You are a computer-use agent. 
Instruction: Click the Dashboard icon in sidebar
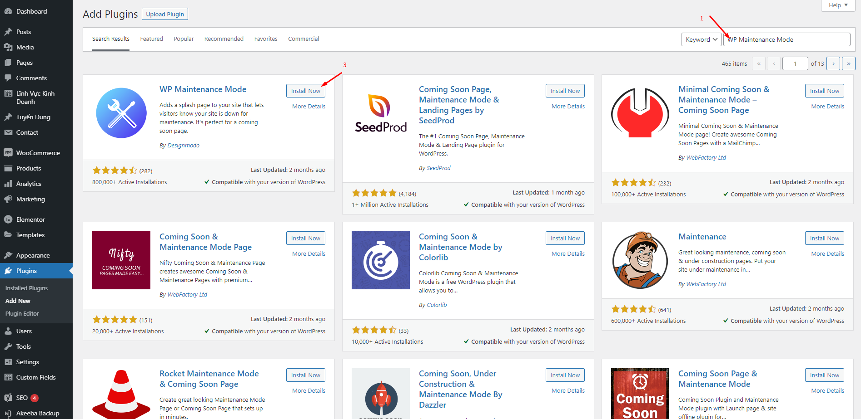(8, 11)
